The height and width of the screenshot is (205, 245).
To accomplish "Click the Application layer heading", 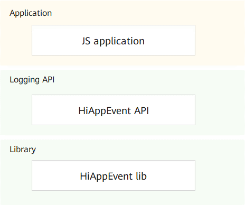I will click(31, 13).
